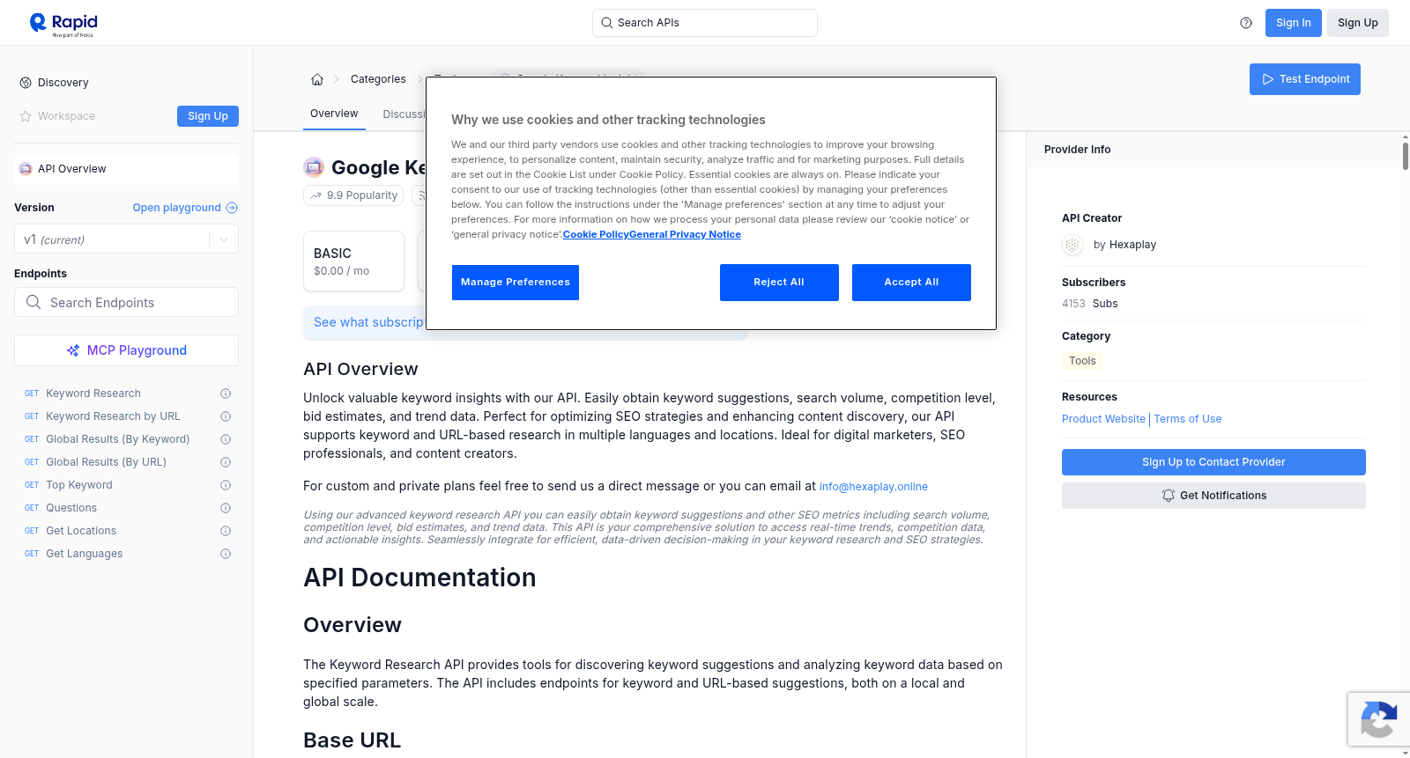Click the info@hexaplay.online email link
Image resolution: width=1410 pixels, height=758 pixels.
tap(873, 487)
